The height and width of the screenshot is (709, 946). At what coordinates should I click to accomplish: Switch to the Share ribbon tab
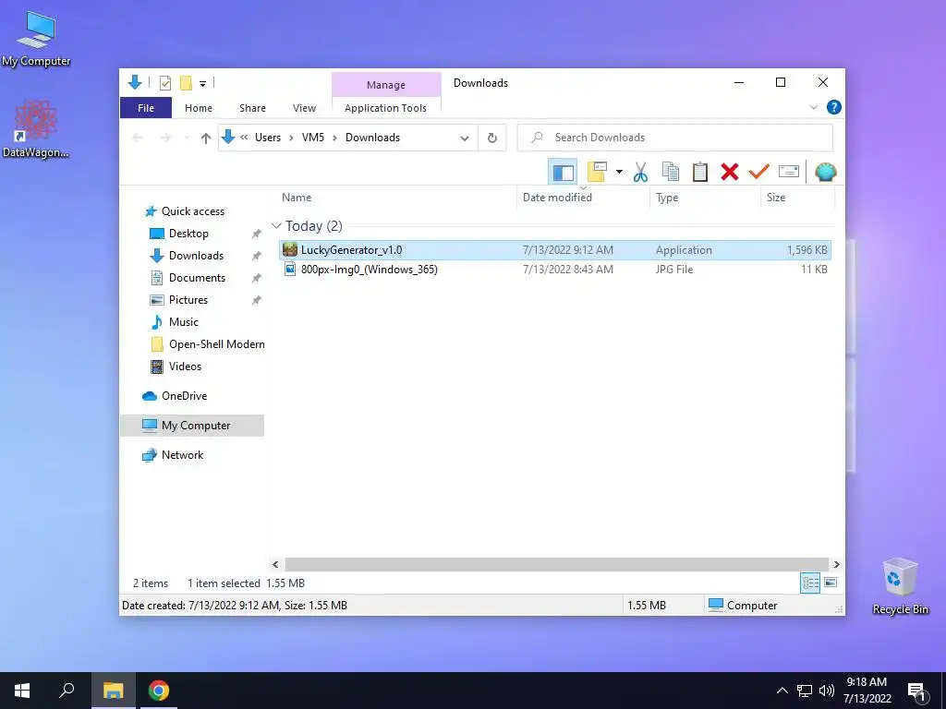(252, 108)
